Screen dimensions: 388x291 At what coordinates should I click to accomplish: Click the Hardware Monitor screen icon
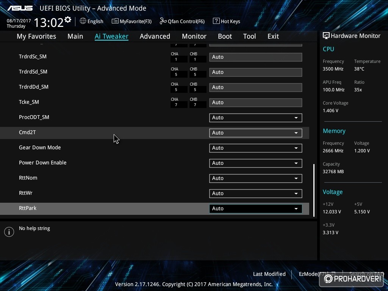pyautogui.click(x=326, y=36)
